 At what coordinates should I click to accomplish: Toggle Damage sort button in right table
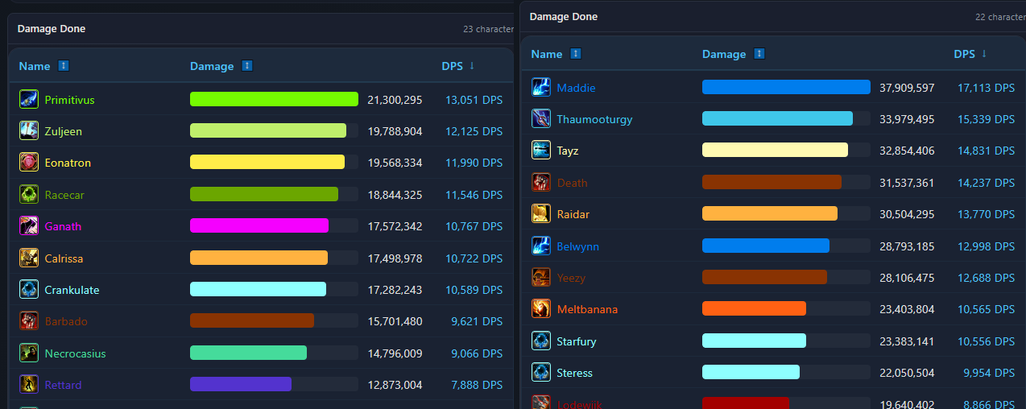759,54
